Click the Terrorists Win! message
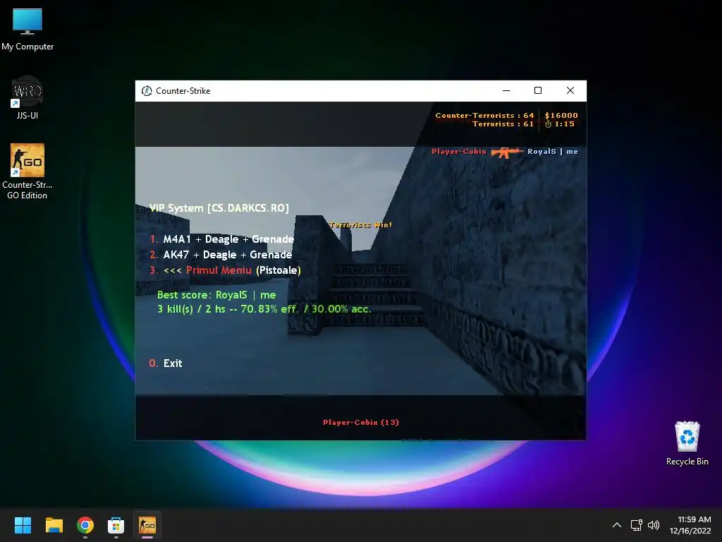Screen dimensions: 722x542 [360, 225]
